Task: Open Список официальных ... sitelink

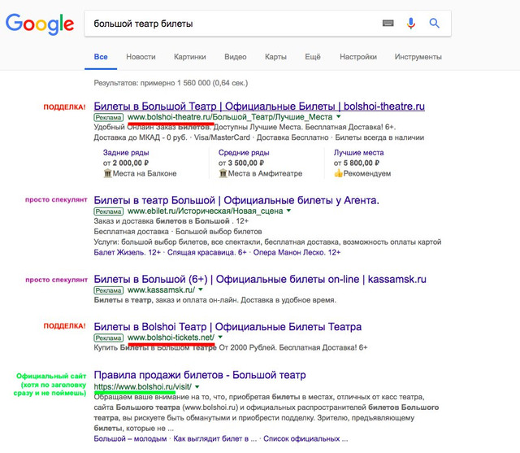Action: coord(305,438)
